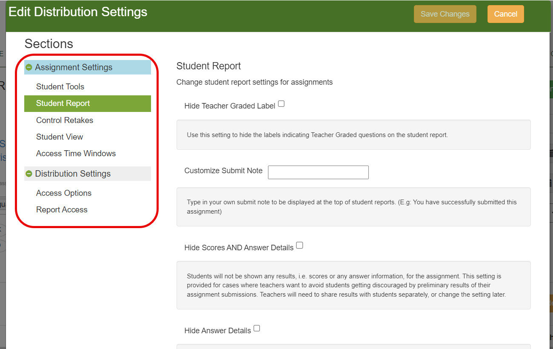Collapse Assignment Settings with the minus icon

pos(29,67)
